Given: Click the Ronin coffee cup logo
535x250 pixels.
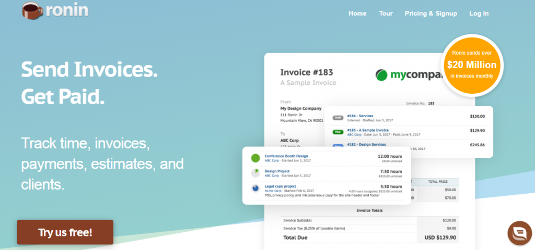Looking at the screenshot, I should click(32, 10).
